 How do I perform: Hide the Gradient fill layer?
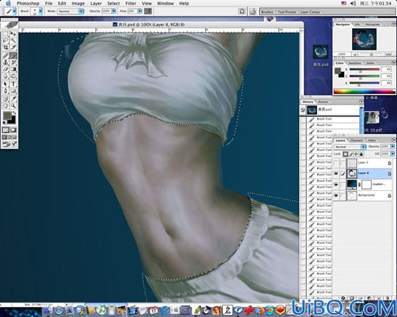click(336, 184)
